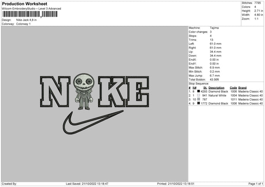Click the Max Stitch value '6.9 mm'
Image resolution: width=265 pixels, height=187 pixels.
215,67
